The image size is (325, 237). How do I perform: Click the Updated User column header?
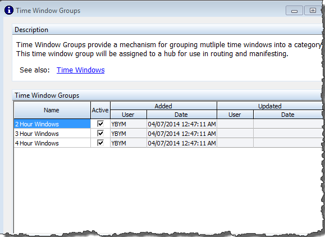click(x=235, y=115)
